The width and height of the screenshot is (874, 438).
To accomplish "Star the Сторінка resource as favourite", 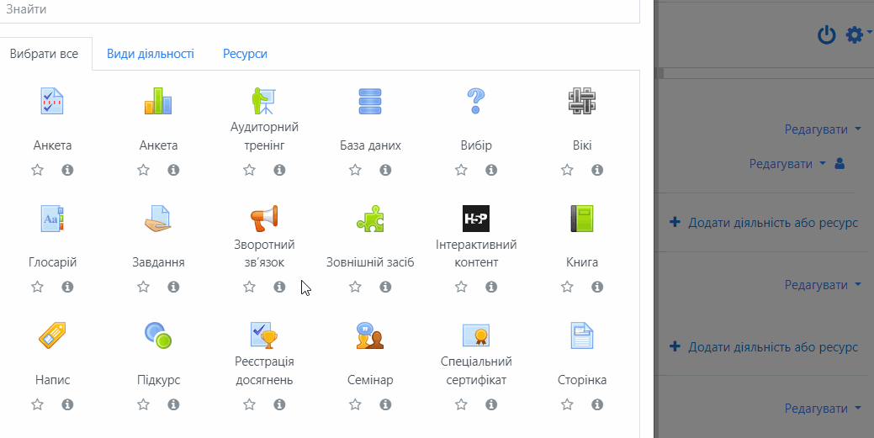I will (x=567, y=404).
